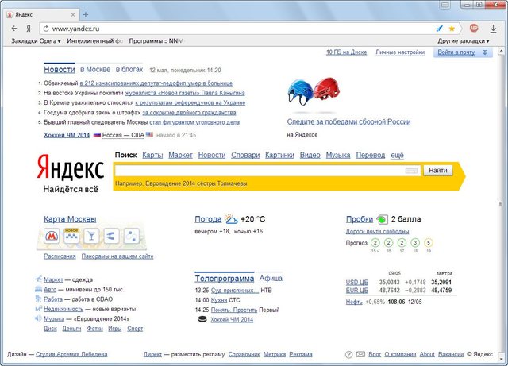Open the Yandex Я home button
Viewport: 508px width, 366px height.
[29, 29]
